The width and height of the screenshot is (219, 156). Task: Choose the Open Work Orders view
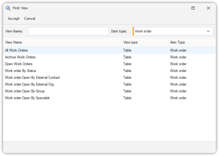[19, 64]
